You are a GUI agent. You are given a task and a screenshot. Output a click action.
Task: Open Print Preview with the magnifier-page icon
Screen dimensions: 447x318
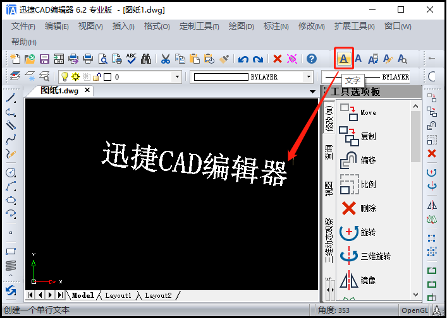[102, 59]
